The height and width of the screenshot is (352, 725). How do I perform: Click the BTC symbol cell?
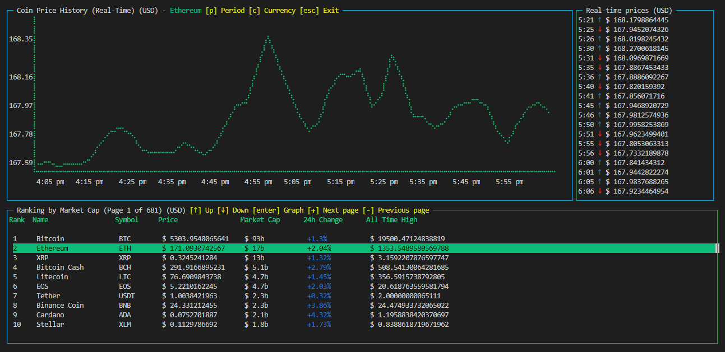(x=125, y=239)
